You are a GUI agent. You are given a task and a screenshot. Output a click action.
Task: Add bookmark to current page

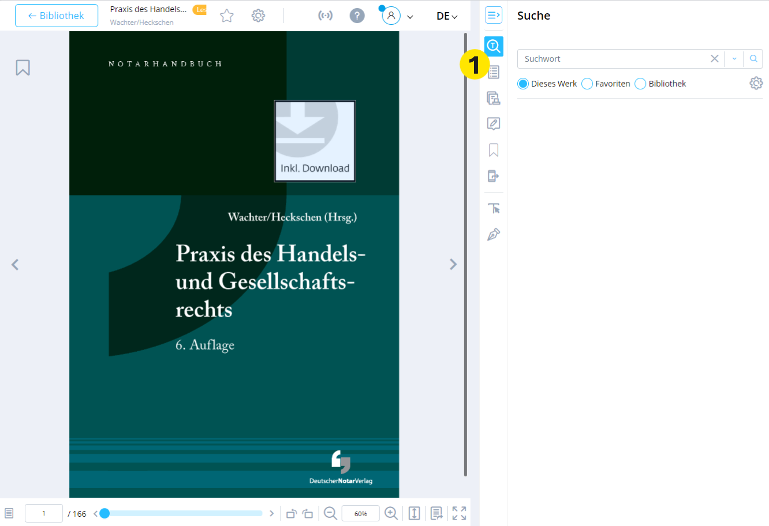(x=23, y=67)
